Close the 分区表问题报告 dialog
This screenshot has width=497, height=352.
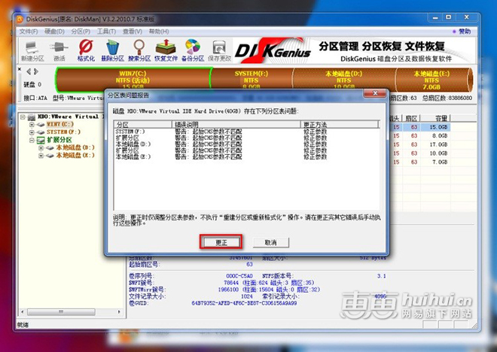(375, 93)
